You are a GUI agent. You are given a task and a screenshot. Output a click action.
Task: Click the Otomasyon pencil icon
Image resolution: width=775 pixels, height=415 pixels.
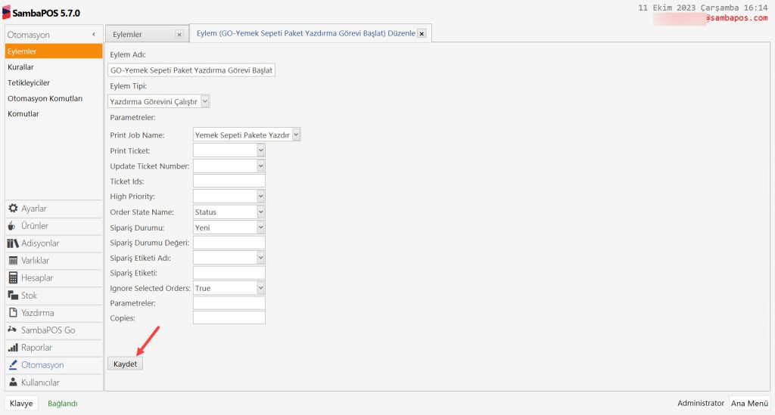(x=13, y=364)
